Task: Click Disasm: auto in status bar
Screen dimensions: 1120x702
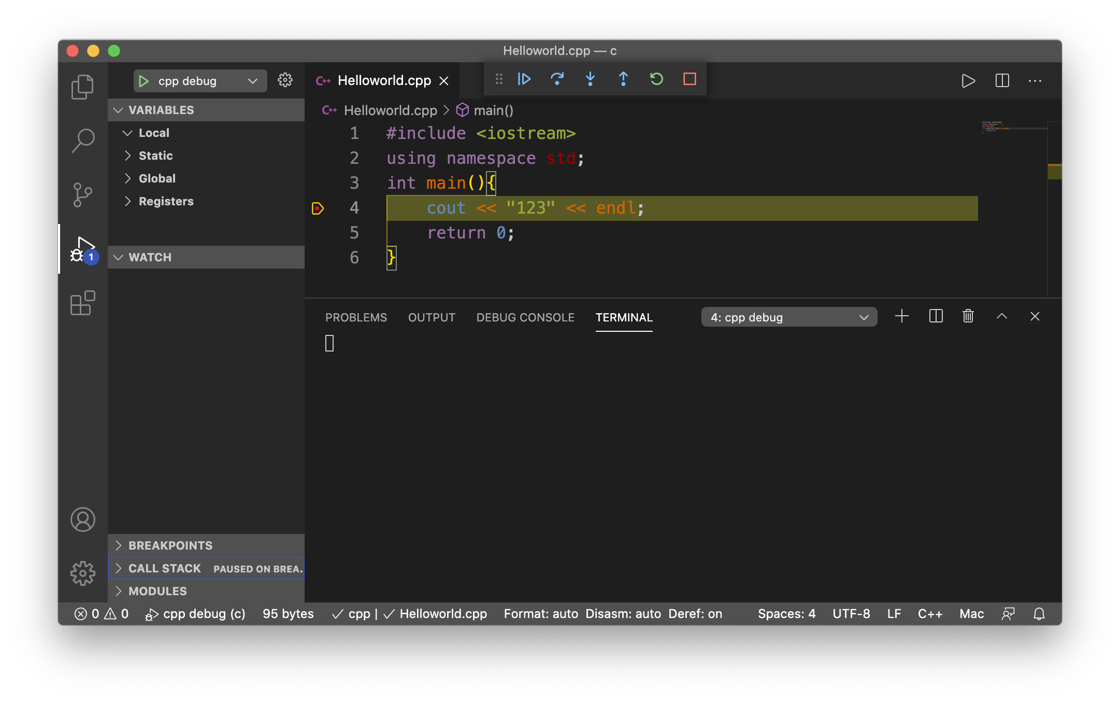Action: (x=623, y=614)
